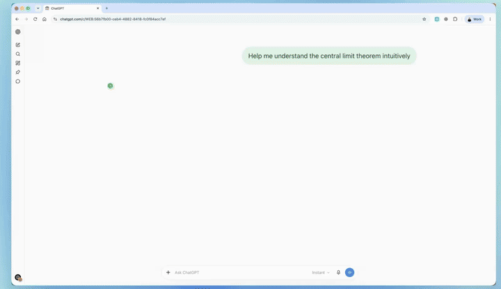Open the tab search dropdown arrow
Screen dimensions: 501x289
38,8
